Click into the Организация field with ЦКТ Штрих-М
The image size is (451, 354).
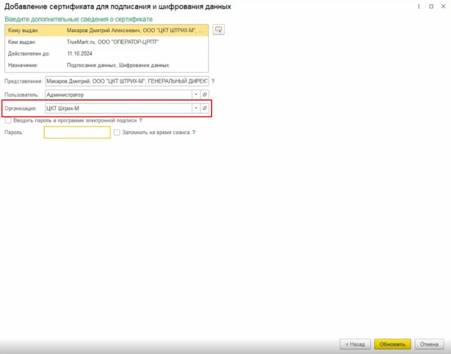point(118,108)
